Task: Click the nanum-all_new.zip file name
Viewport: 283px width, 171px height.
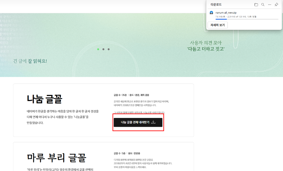Action: (x=226, y=13)
